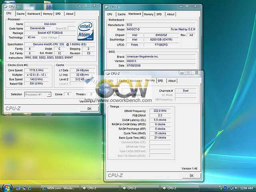Open Memory tab in Mainboard window
The width and height of the screenshot is (256, 192).
click(148, 14)
